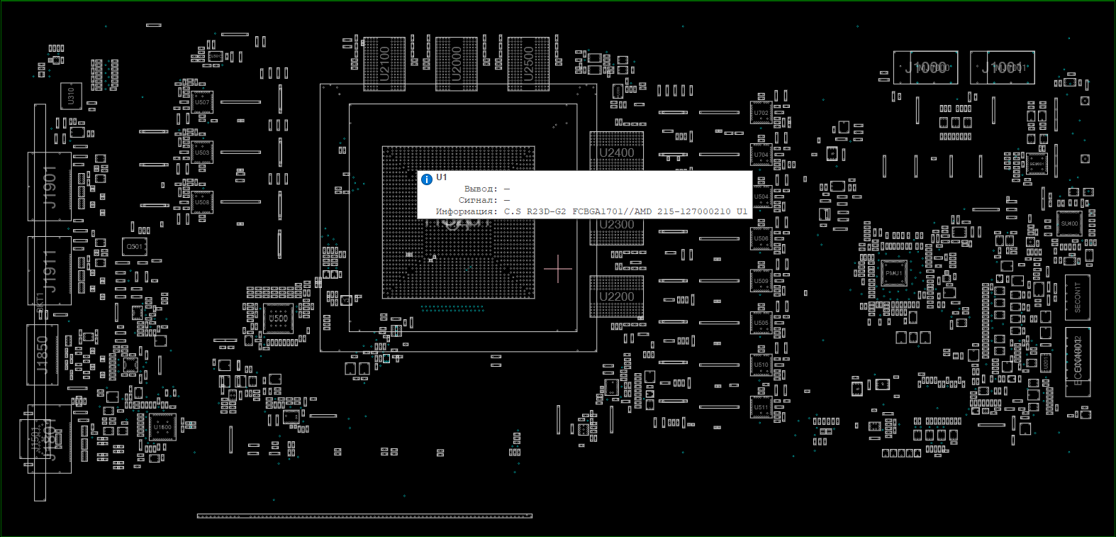Select memory chip U2000 above the GPU
The width and height of the screenshot is (1116, 537).
[456, 64]
